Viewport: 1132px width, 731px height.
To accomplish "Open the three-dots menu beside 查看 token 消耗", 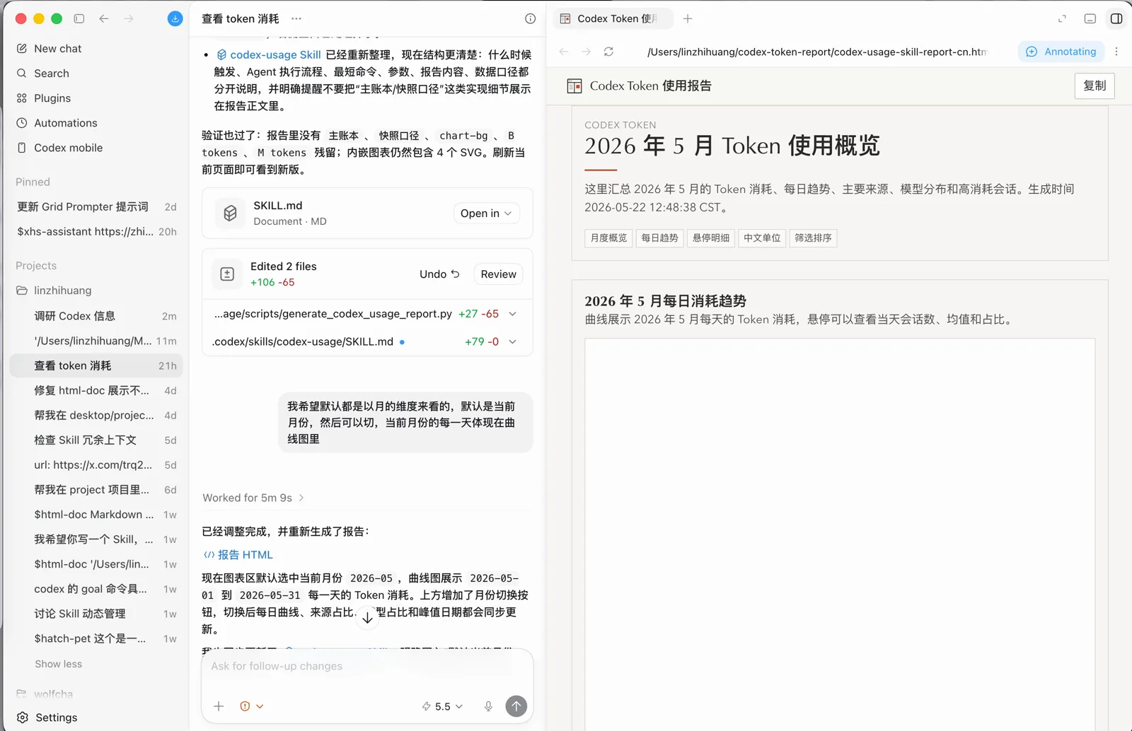I will click(296, 18).
